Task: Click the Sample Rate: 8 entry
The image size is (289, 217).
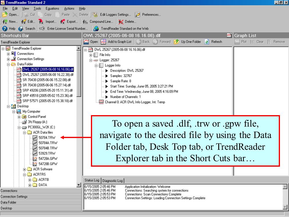Action: (121, 81)
